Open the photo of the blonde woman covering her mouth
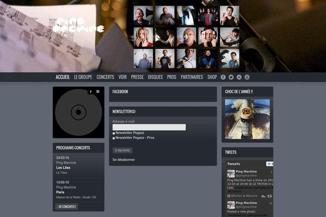This screenshot has height=217, width=326. click(143, 37)
